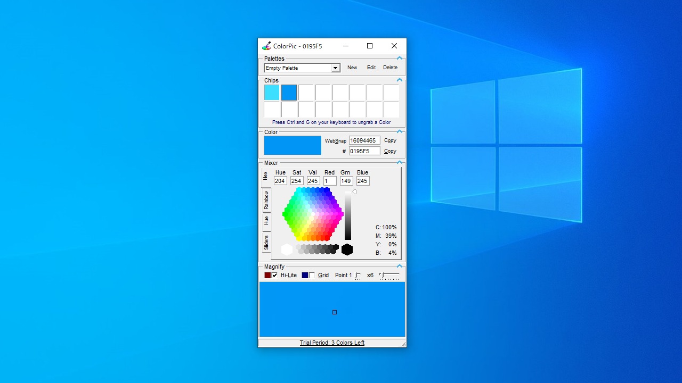
Task: Click the B: 4% black readout
Action: tap(386, 253)
